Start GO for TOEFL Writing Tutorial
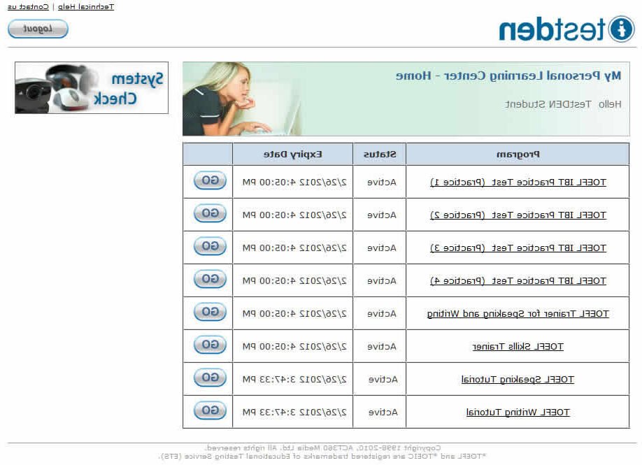Screen dimensions: 642x465 tap(210, 410)
